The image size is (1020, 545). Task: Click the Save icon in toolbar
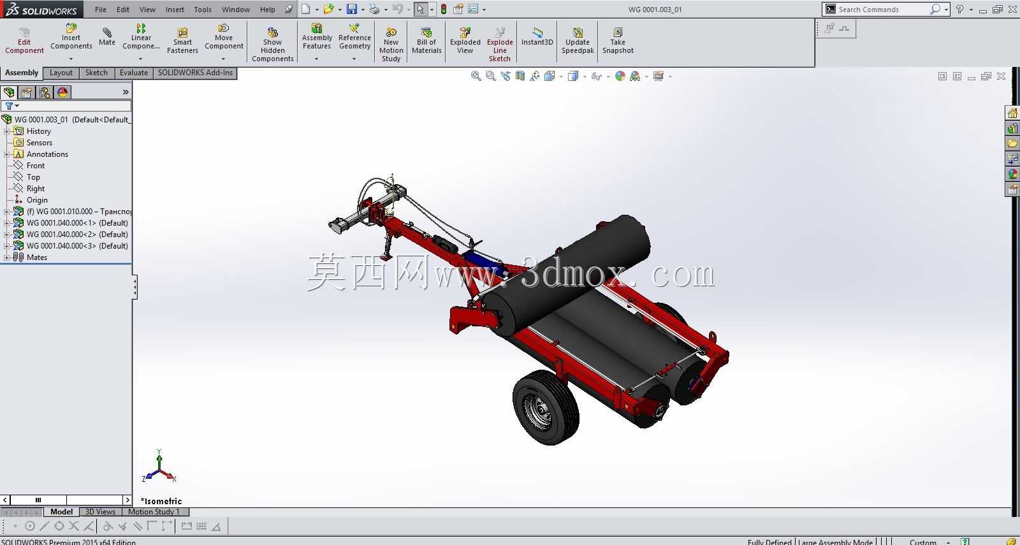pyautogui.click(x=351, y=9)
